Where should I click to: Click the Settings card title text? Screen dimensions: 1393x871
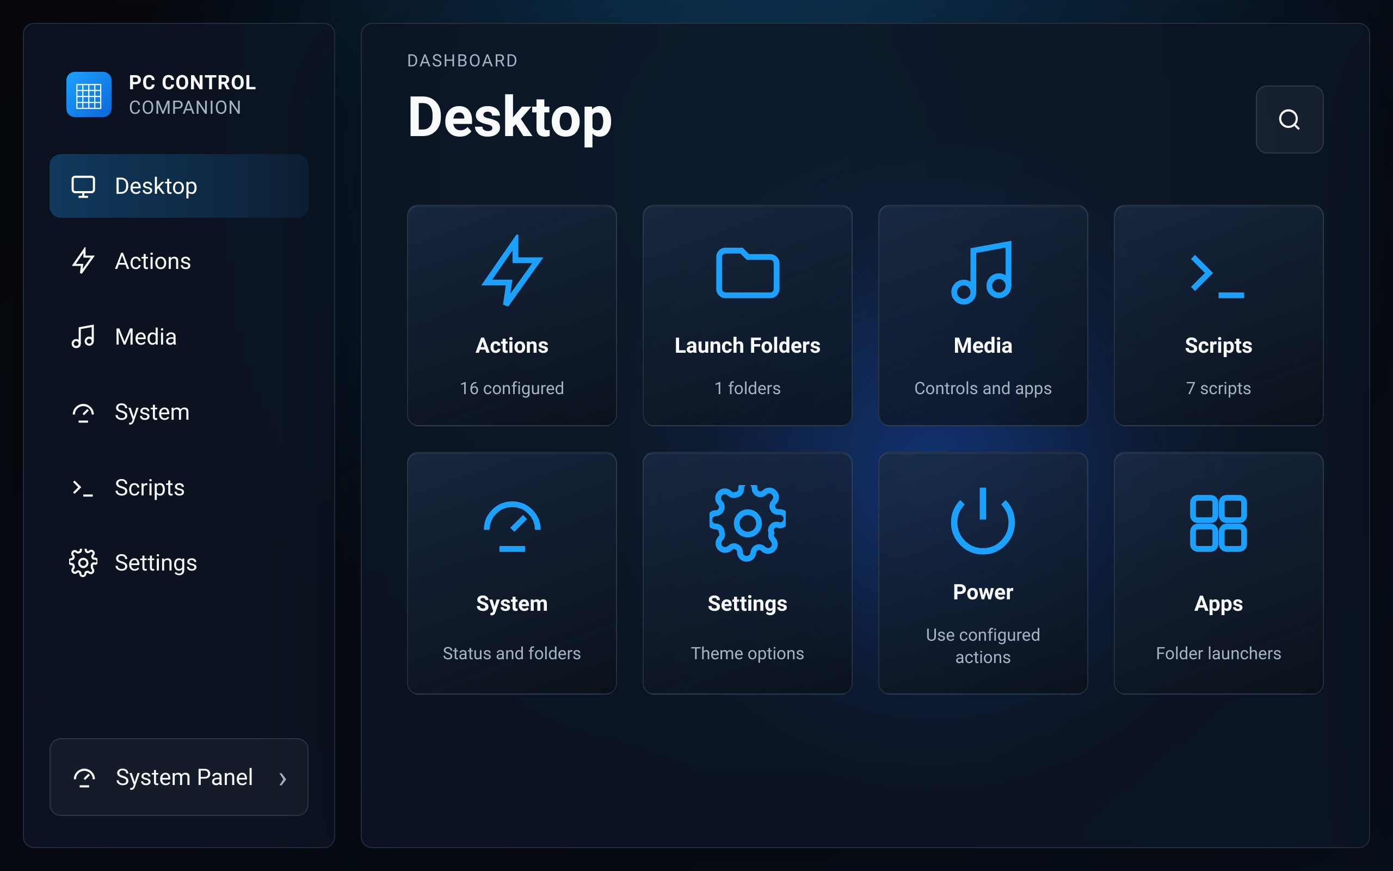pyautogui.click(x=747, y=604)
